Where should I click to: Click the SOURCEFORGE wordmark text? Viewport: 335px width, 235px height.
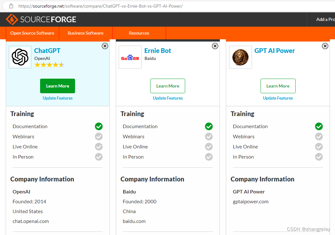click(x=48, y=19)
